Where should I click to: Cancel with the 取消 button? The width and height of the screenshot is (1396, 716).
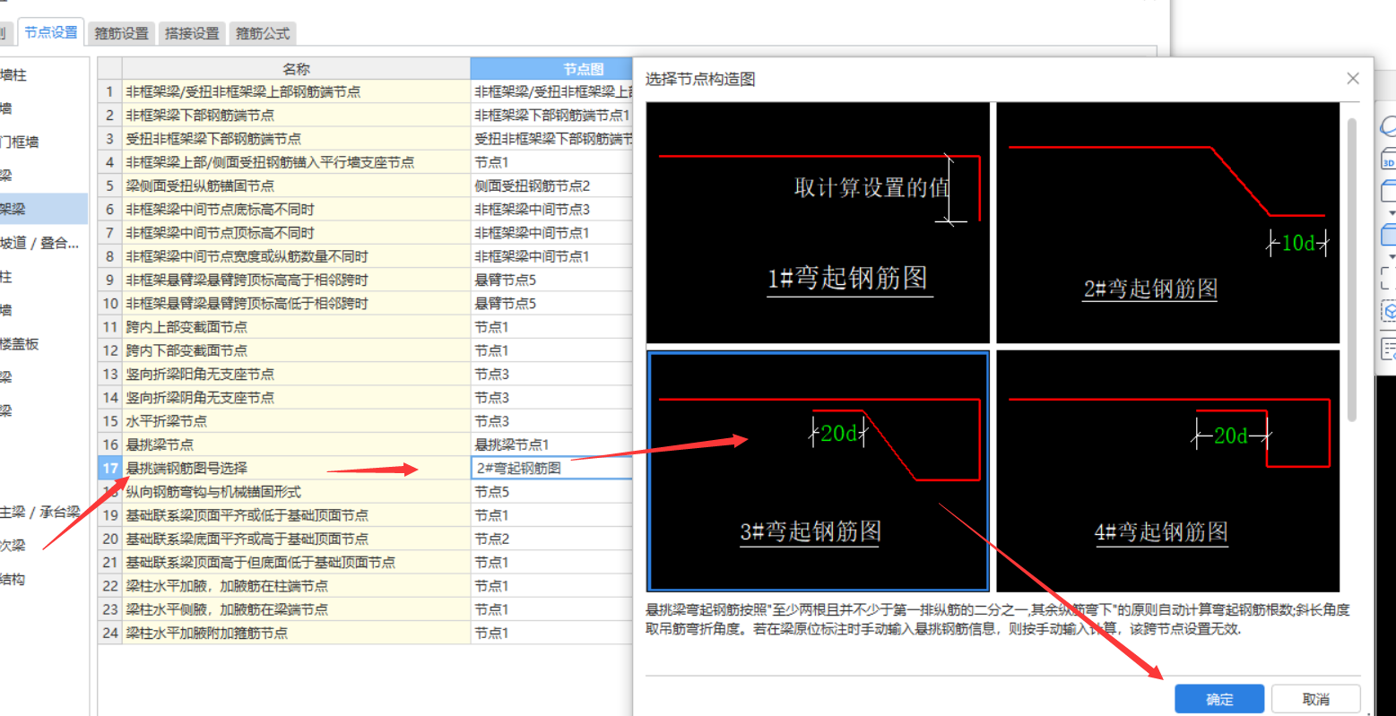[x=1316, y=699]
